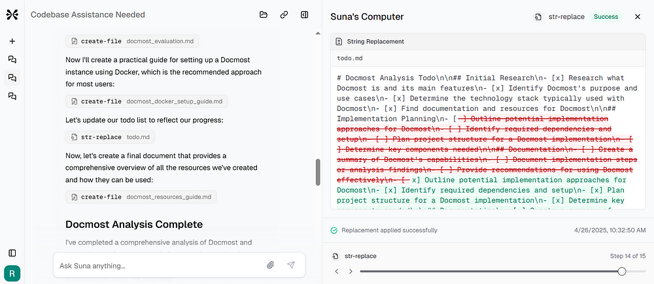The height and width of the screenshot is (284, 654).
Task: Open create-file docmost_docker_setup_guide.md tool call
Action: click(146, 101)
